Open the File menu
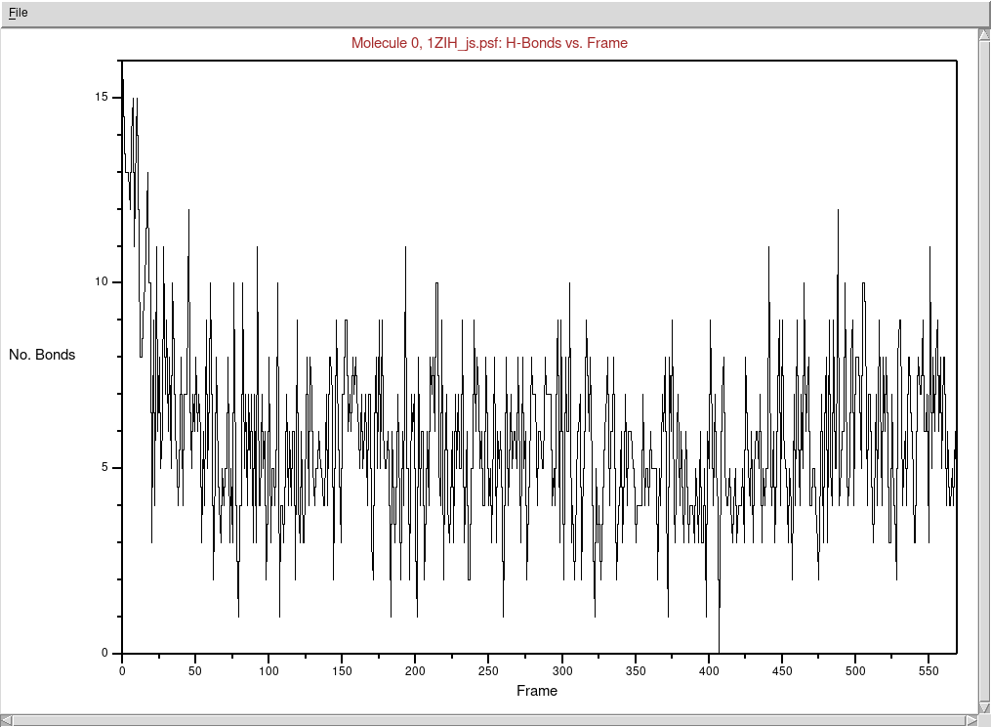The image size is (991, 727). [x=19, y=13]
